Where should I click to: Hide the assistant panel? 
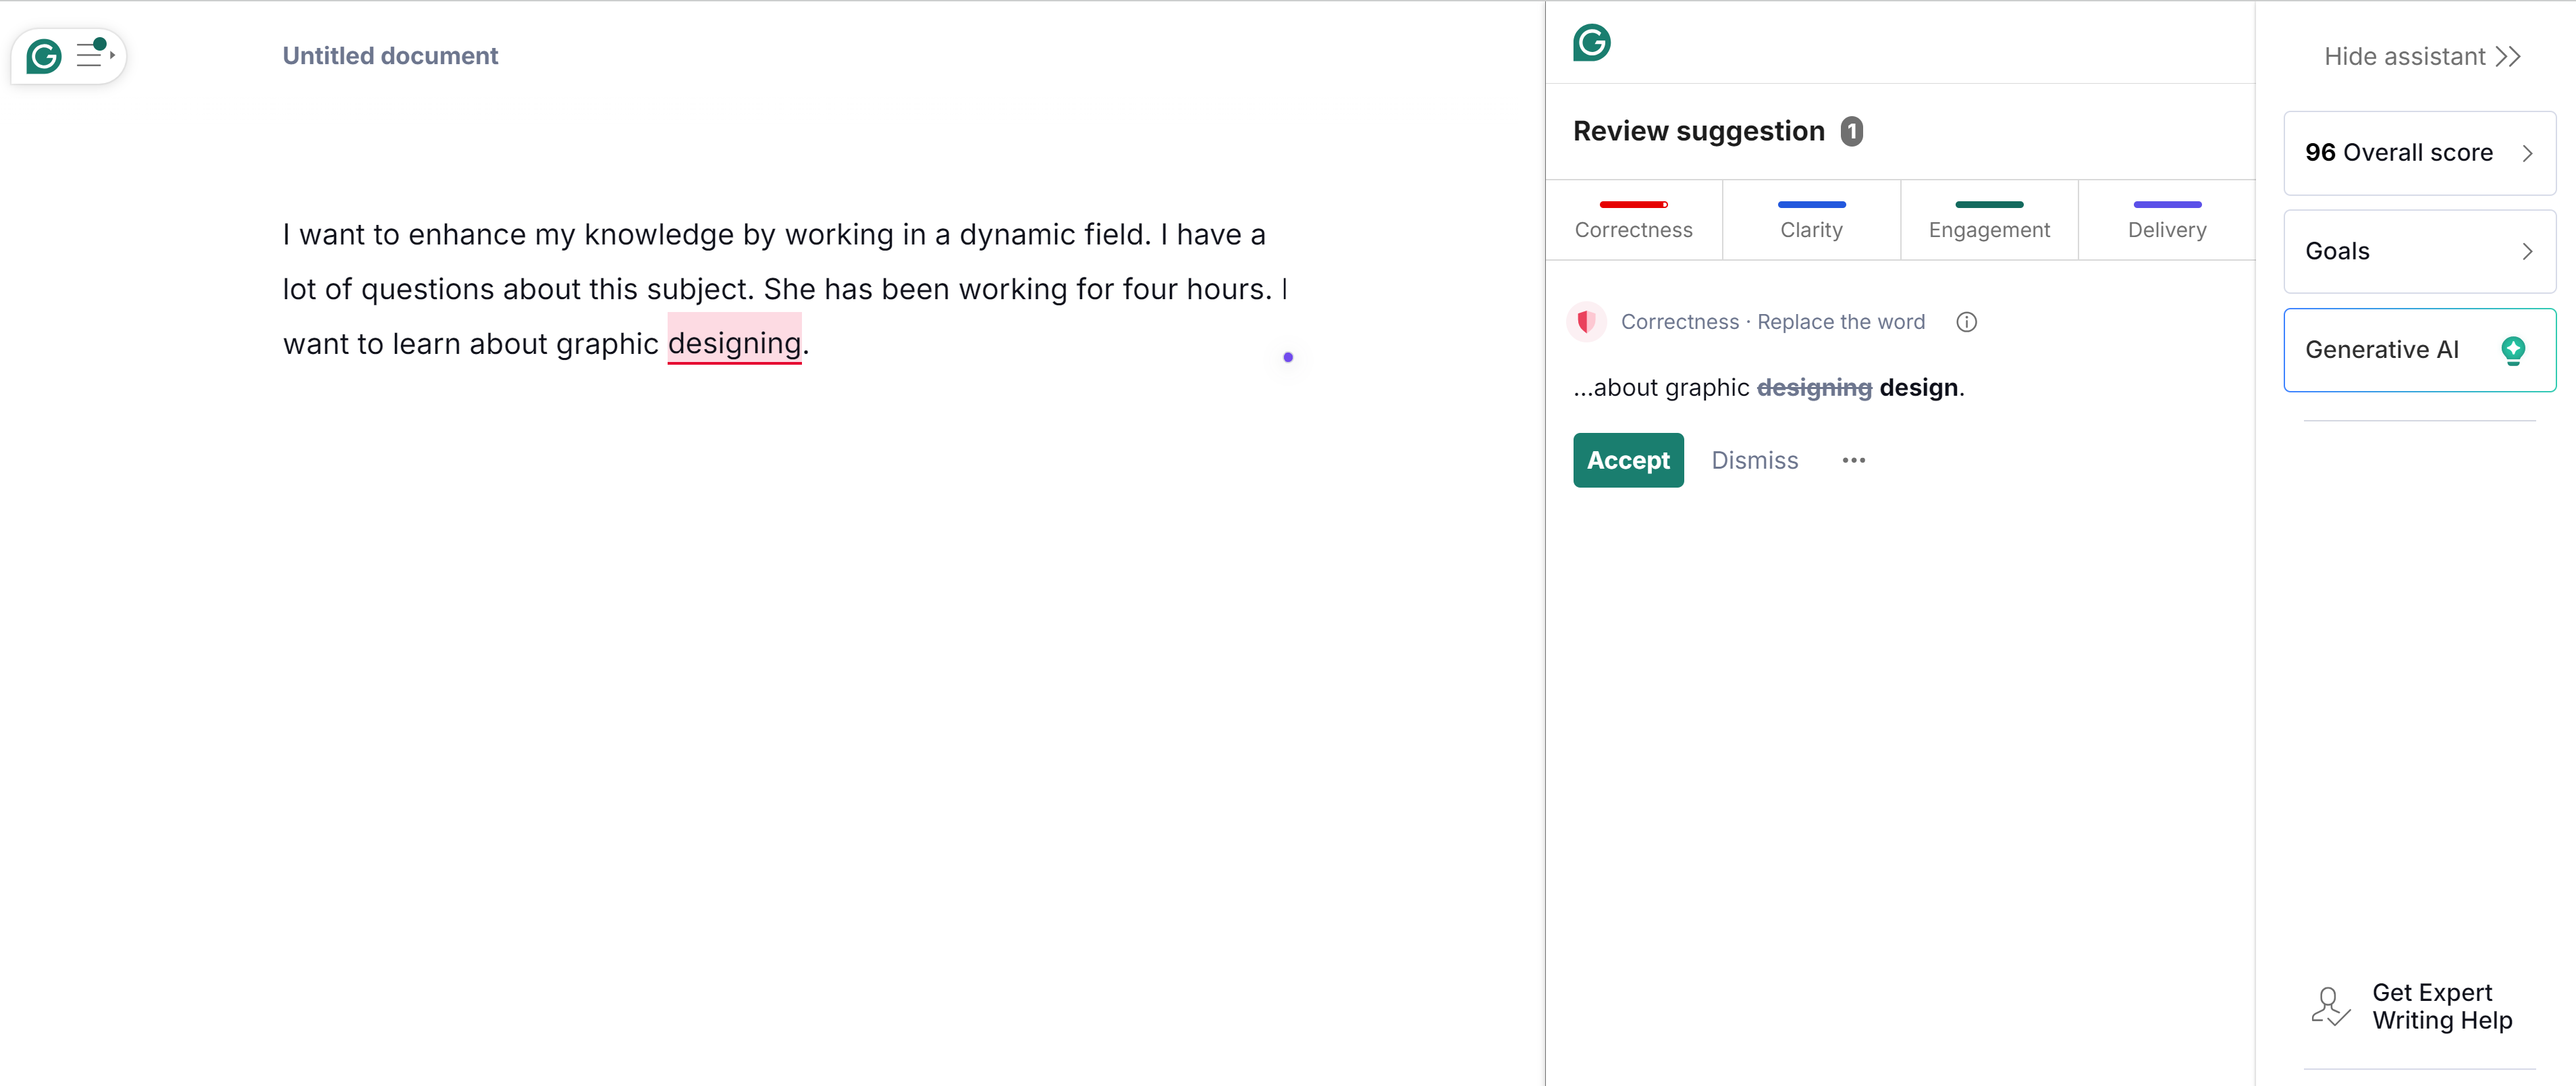(x=2421, y=57)
